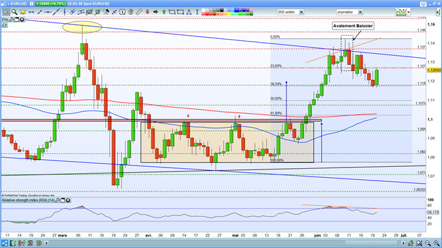Click the 58,179 RSI value tag
442x248 pixels.
pos(434,212)
